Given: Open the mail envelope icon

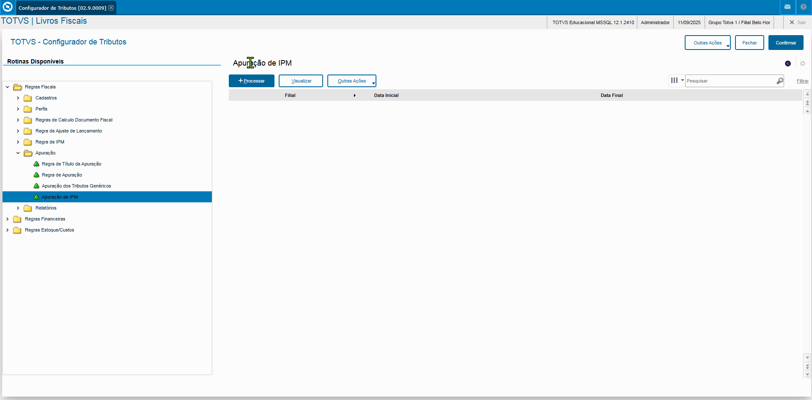Looking at the screenshot, I should [787, 7].
